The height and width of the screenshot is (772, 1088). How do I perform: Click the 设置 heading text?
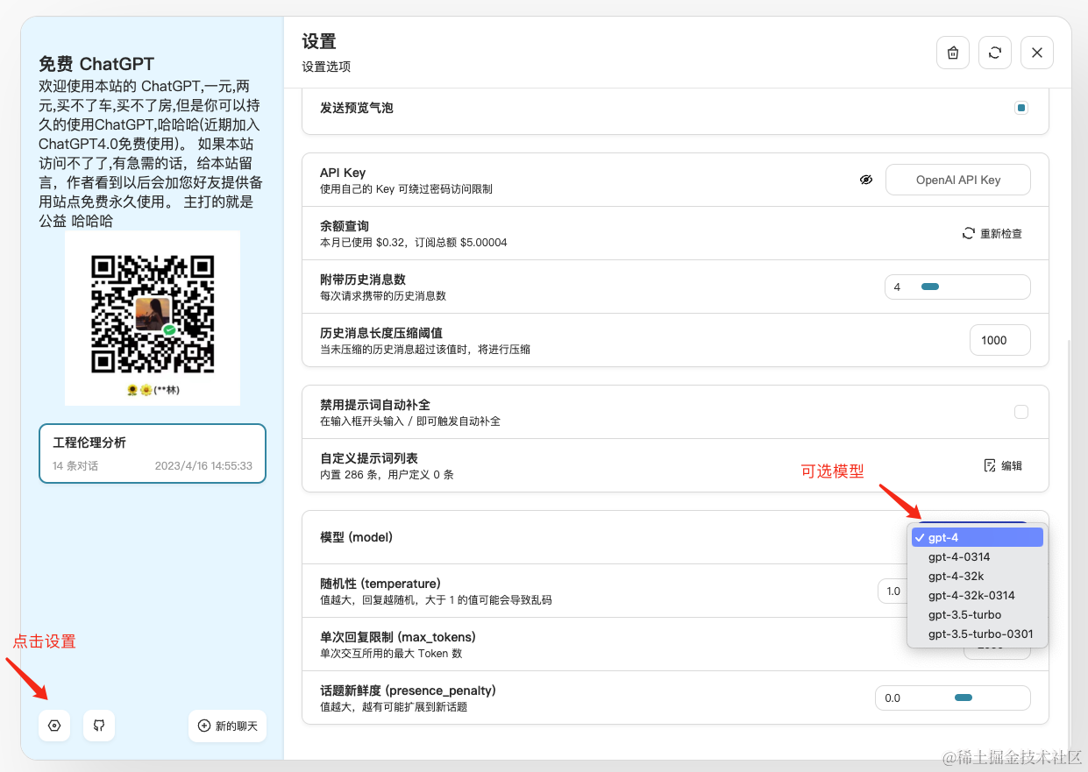click(319, 41)
